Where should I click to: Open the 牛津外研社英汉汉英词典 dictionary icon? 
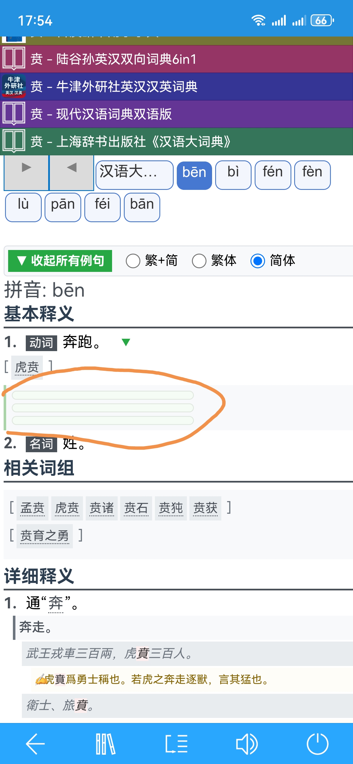[14, 86]
